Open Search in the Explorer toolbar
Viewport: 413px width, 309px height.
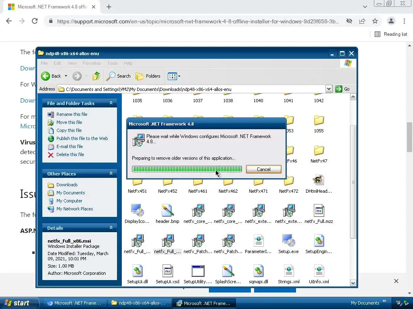click(x=119, y=76)
